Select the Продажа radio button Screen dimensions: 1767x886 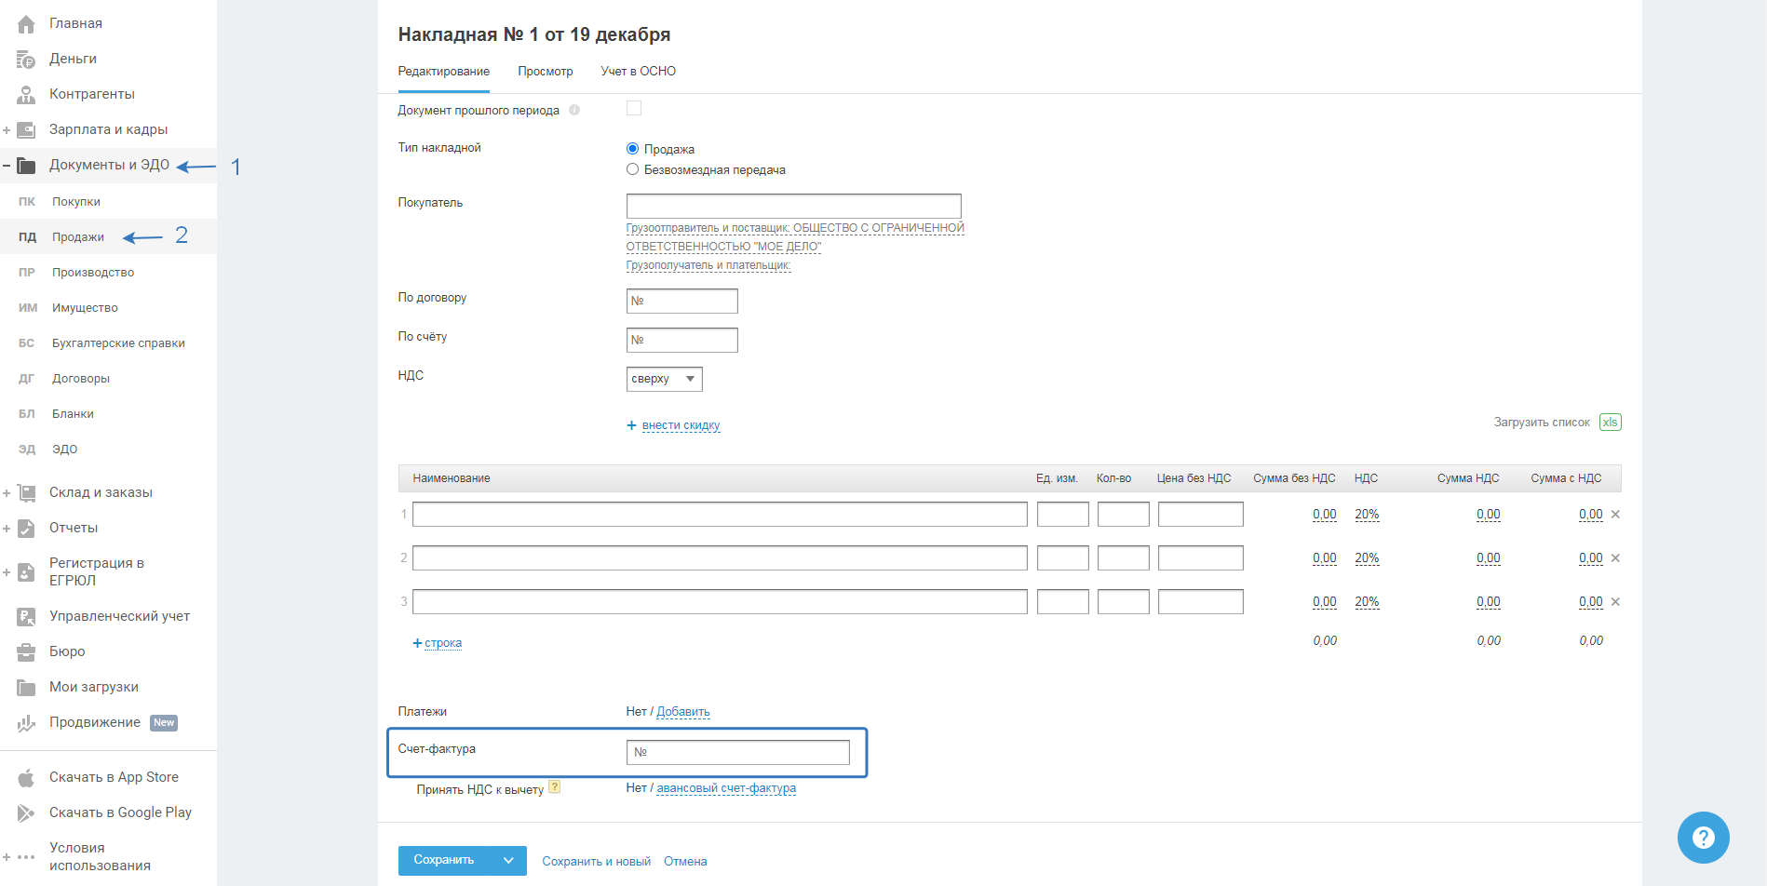(x=633, y=149)
